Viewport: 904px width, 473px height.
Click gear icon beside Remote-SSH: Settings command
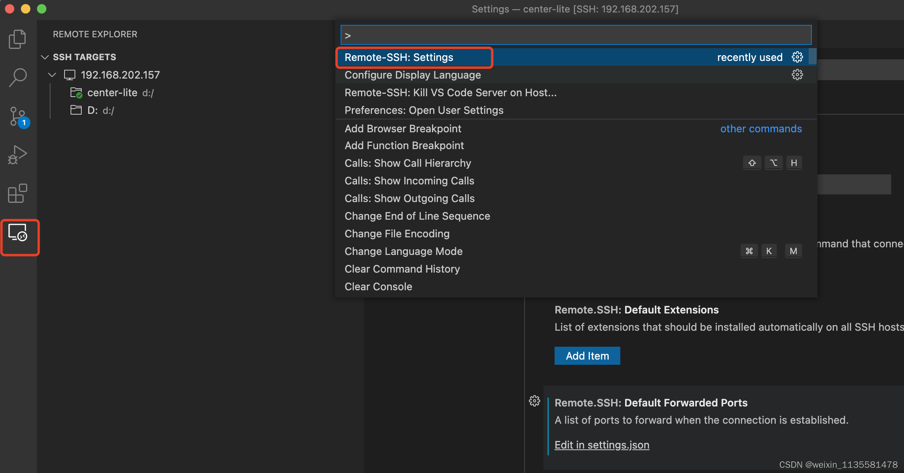(797, 57)
